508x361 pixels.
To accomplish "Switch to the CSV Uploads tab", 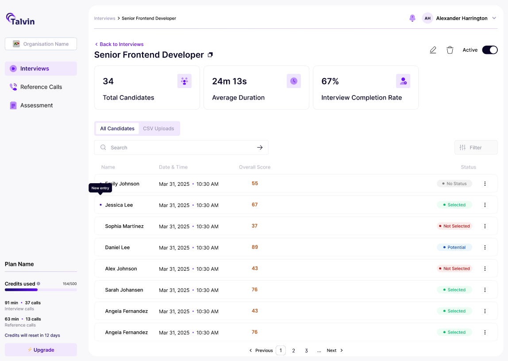I will [x=158, y=129].
